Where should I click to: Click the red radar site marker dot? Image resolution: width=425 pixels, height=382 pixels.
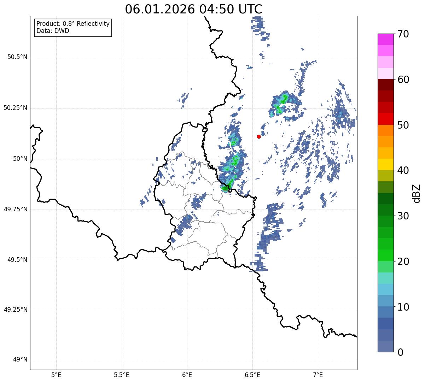(x=259, y=136)
